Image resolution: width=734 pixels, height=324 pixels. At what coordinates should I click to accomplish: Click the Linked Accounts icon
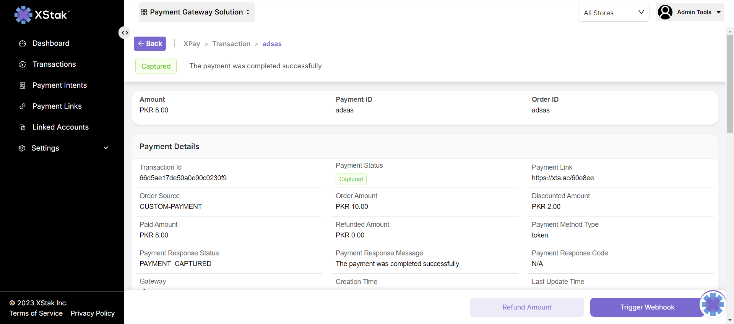[x=23, y=127]
